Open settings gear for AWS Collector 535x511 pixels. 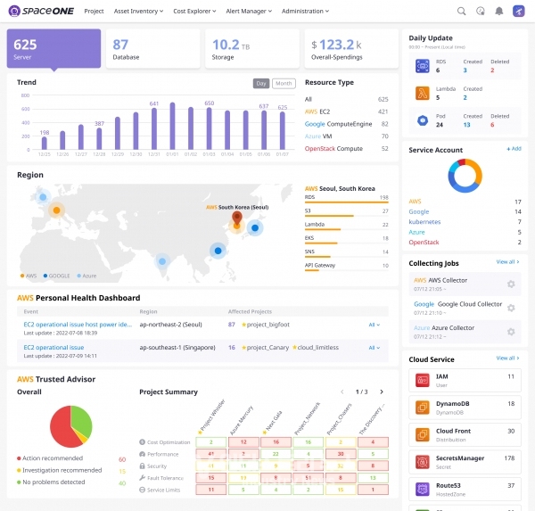pyautogui.click(x=511, y=284)
